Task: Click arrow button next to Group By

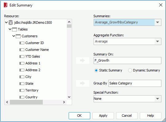Action: 83,83
